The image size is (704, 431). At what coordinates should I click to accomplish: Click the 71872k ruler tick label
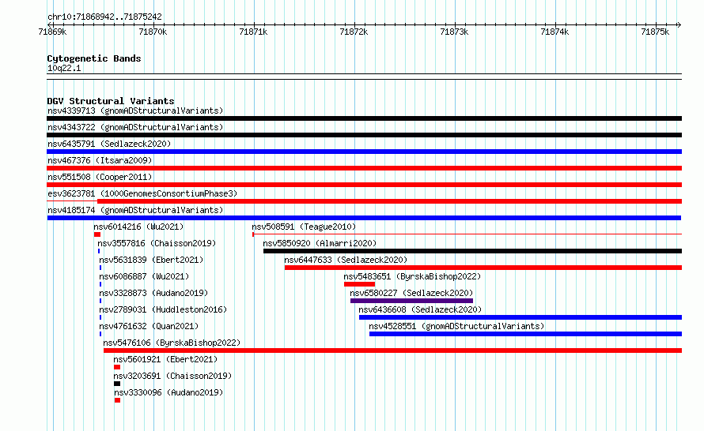pos(354,32)
